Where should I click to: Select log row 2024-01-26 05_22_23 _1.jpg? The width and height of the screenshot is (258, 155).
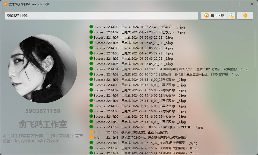pos(131,64)
